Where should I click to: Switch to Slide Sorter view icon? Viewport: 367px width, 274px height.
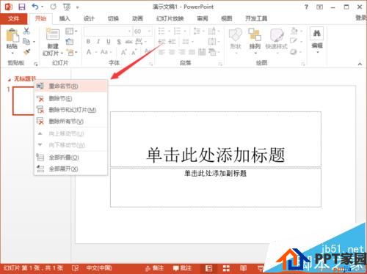[226, 268]
